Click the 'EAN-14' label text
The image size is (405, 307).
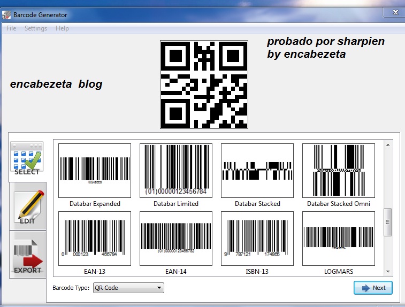[x=176, y=272]
